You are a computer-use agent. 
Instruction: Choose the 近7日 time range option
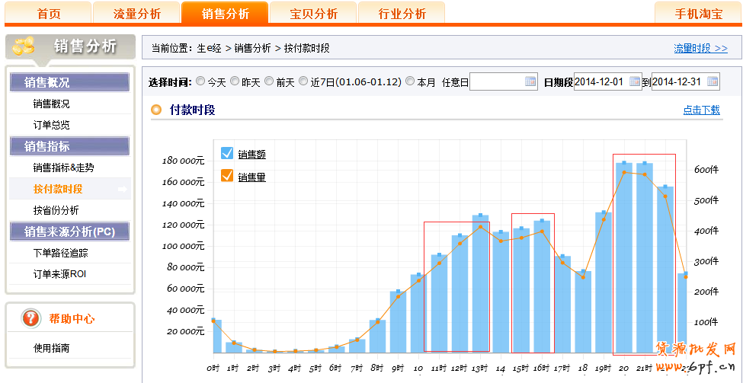click(x=303, y=81)
